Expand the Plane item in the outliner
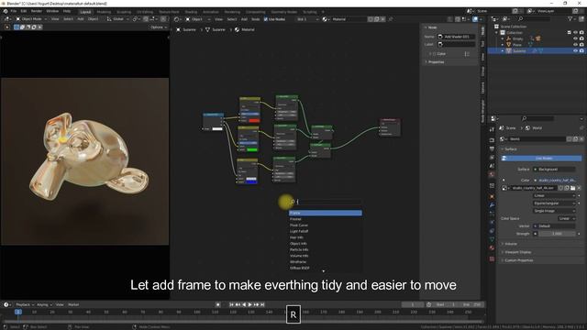Image resolution: width=587 pixels, height=330 pixels. pos(503,45)
